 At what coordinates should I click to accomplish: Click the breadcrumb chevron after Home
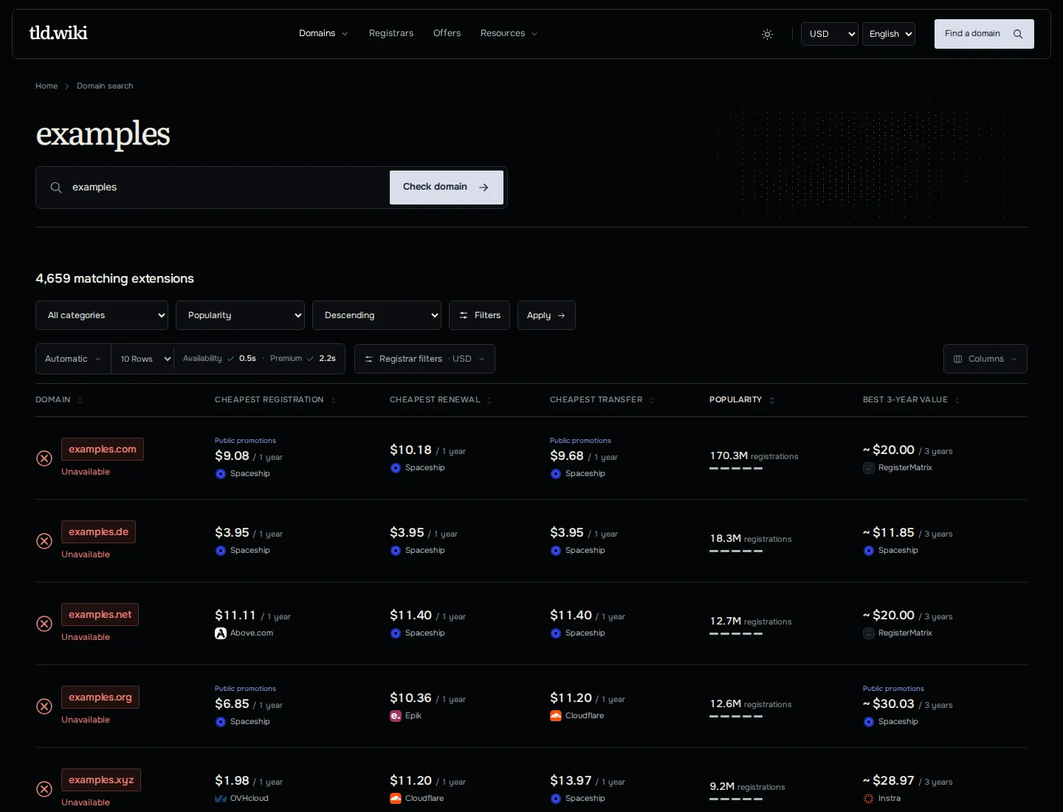67,86
